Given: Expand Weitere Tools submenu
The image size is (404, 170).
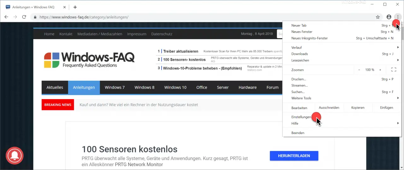Looking at the screenshot, I should pos(342,98).
